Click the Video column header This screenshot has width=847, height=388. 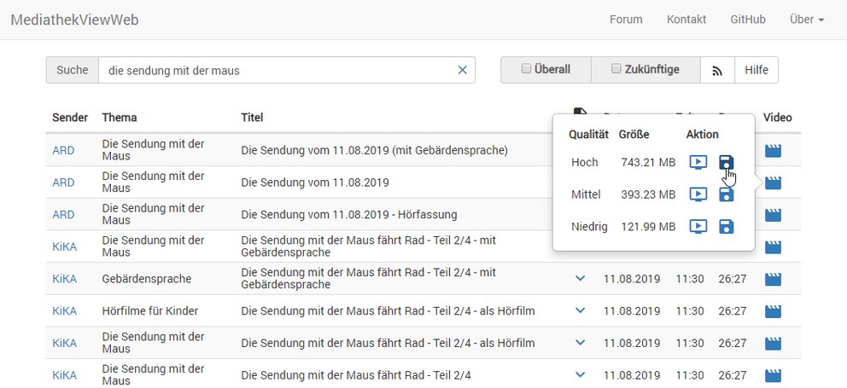point(777,118)
